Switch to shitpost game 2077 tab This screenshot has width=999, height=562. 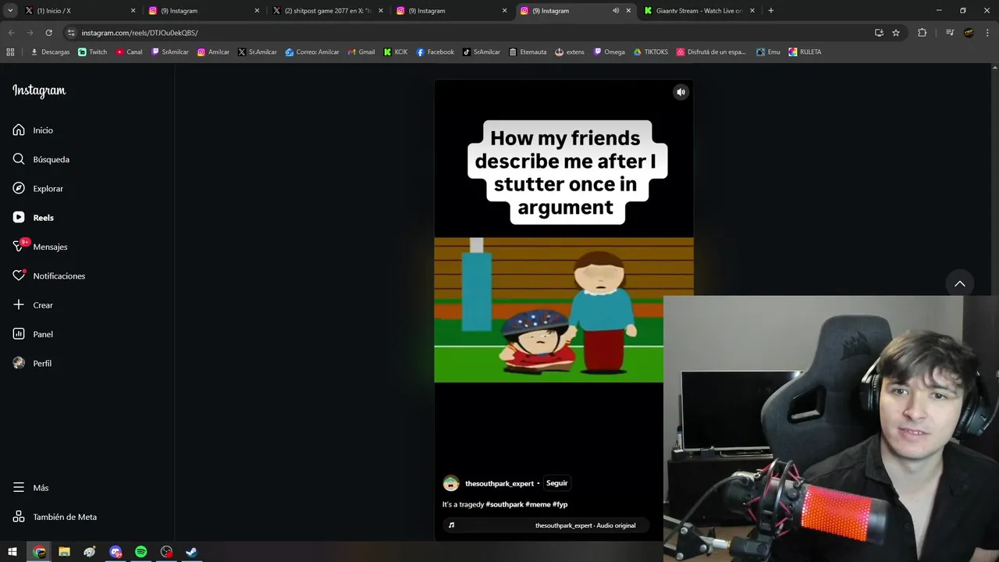(326, 11)
